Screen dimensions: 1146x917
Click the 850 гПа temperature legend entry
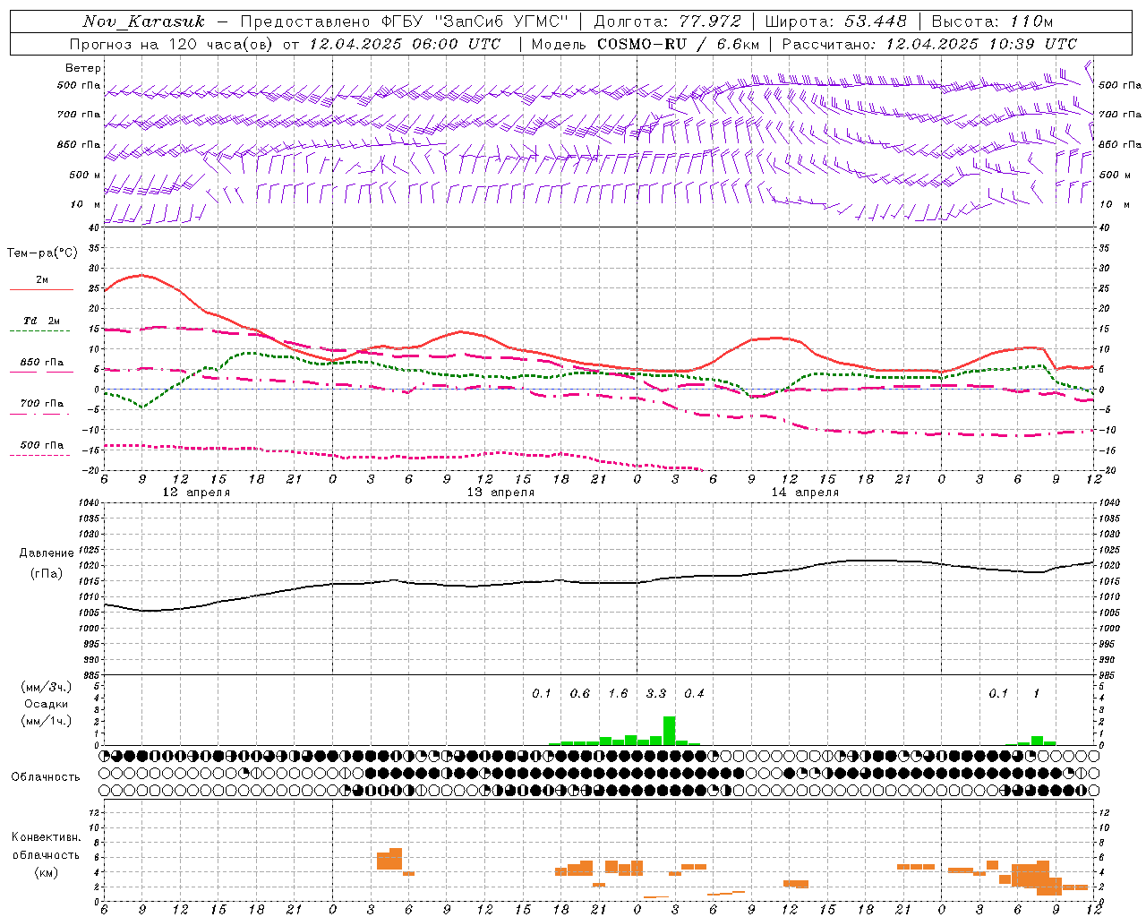41,363
